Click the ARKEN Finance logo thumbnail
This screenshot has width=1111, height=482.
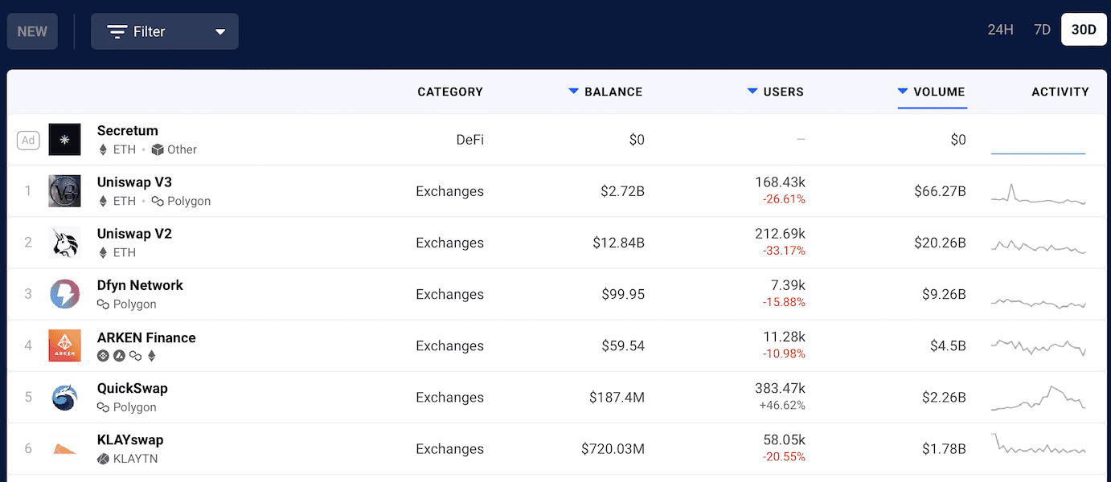[x=64, y=345]
